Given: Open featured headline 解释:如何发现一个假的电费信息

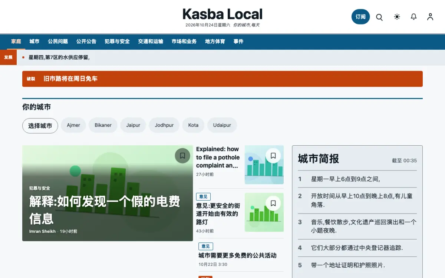Looking at the screenshot, I should click(x=105, y=210).
